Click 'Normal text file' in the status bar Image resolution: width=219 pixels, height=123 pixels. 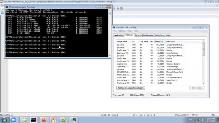click(x=7, y=115)
